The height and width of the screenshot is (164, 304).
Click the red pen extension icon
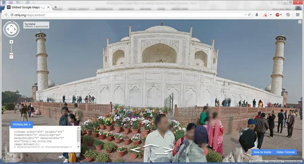[x=265, y=15]
